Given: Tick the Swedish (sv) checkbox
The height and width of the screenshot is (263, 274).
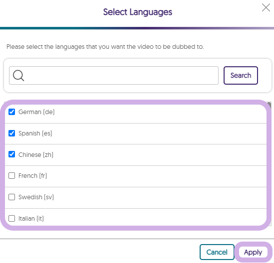Looking at the screenshot, I should point(11,197).
